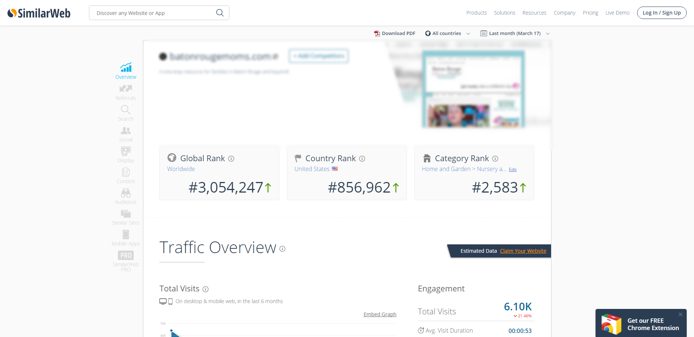
Task: Select Display in the sidebar
Action: (x=126, y=155)
